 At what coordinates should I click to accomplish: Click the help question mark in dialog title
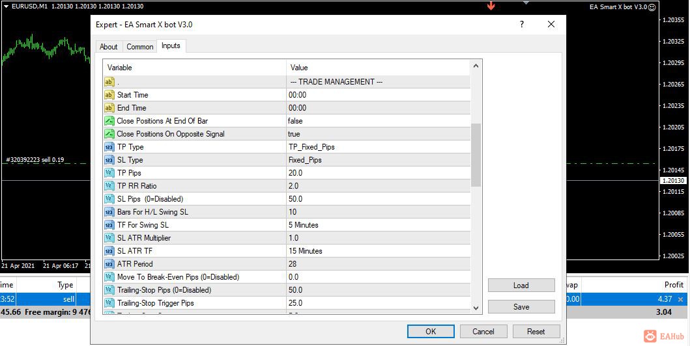pos(522,25)
